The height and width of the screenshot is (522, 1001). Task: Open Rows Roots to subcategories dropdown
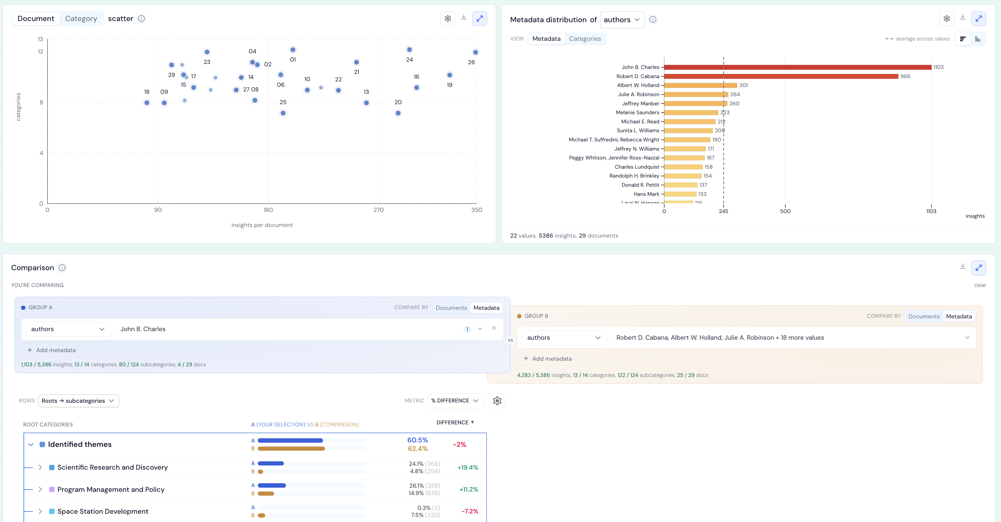click(78, 401)
